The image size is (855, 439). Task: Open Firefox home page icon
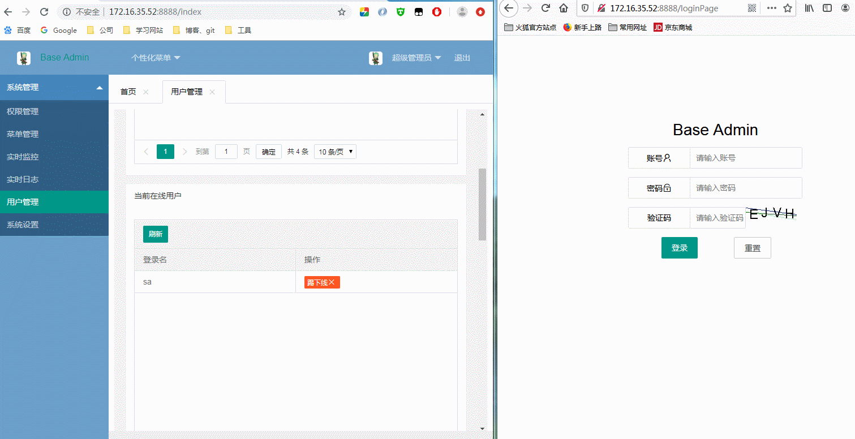tap(564, 8)
